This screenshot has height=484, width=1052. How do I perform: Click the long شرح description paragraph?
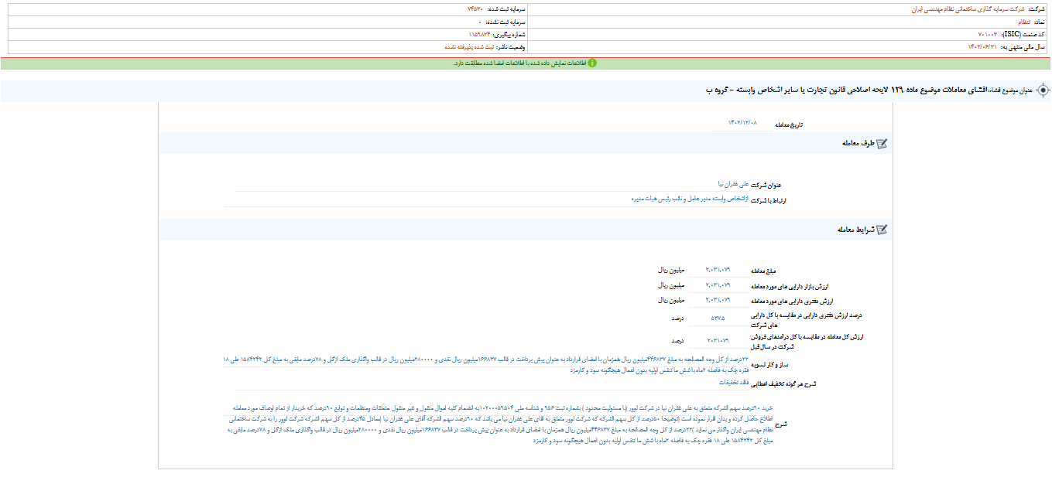[503, 423]
